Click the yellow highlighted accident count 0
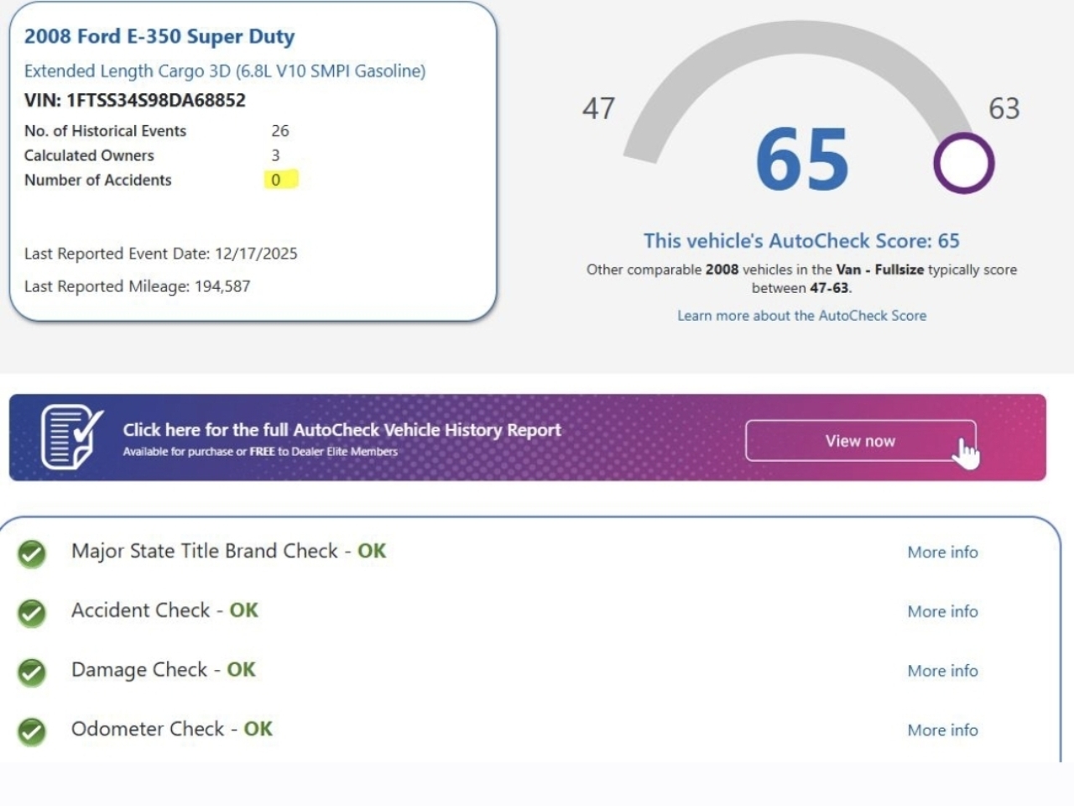 [276, 180]
